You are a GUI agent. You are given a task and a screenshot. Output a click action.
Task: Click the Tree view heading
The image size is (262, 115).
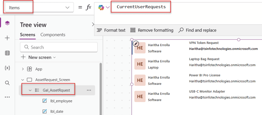pos(33,25)
